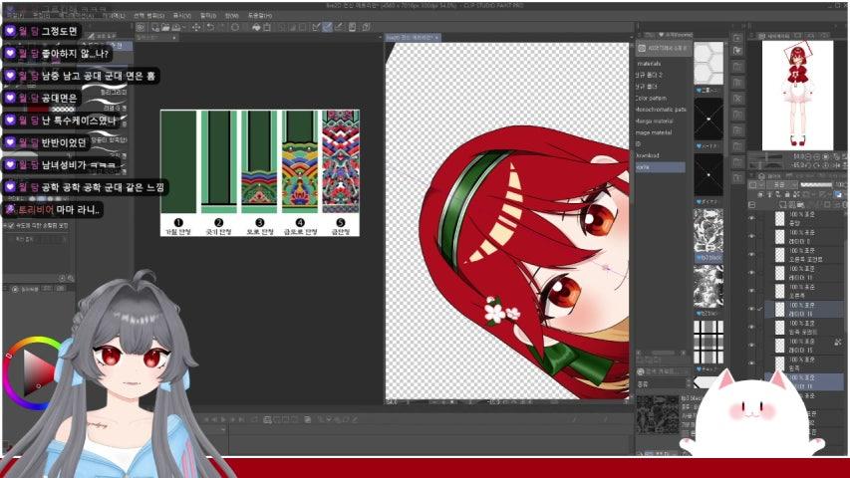Viewport: 850px width, 478px height.
Task: Open the Download material folder
Action: click(x=649, y=155)
